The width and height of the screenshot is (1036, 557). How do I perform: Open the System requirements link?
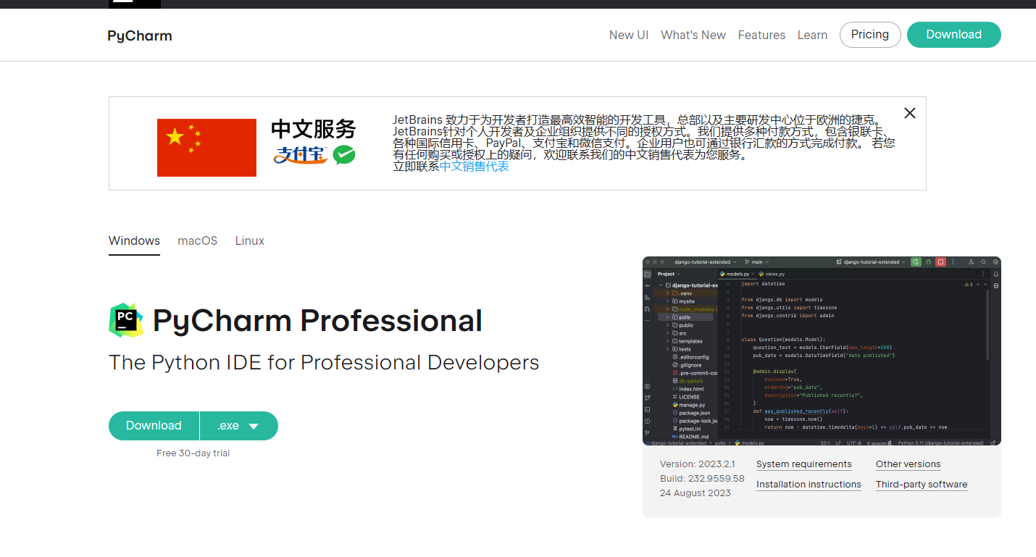click(x=803, y=464)
